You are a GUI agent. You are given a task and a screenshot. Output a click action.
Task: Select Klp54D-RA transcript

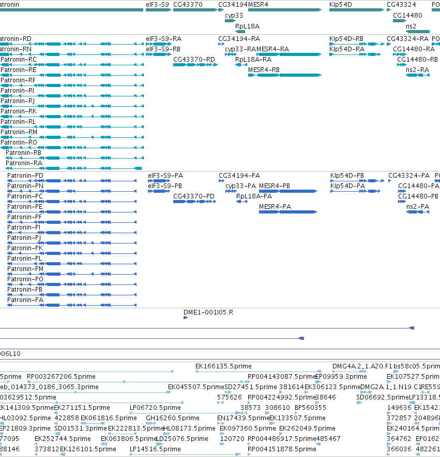[355, 54]
